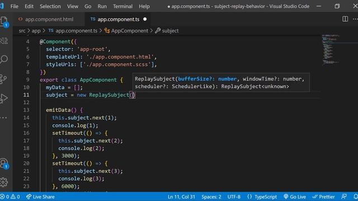Open More Actions ellipsis for editor
The image size is (358, 201).
[355, 19]
